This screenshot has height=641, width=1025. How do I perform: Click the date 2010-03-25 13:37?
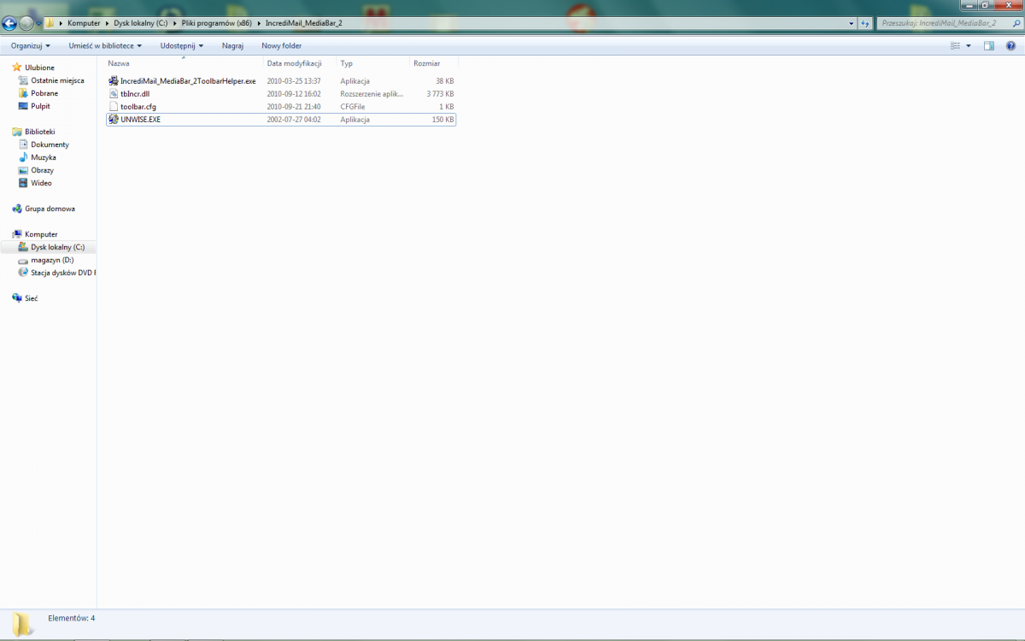[x=294, y=81]
